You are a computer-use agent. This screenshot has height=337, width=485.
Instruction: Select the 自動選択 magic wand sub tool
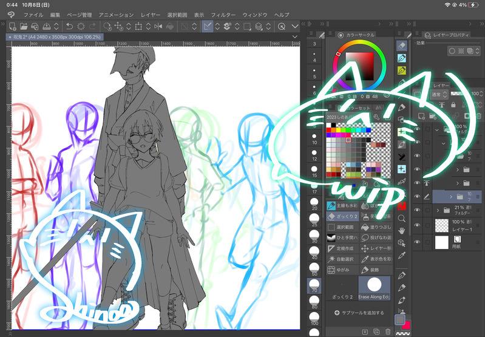click(x=342, y=259)
